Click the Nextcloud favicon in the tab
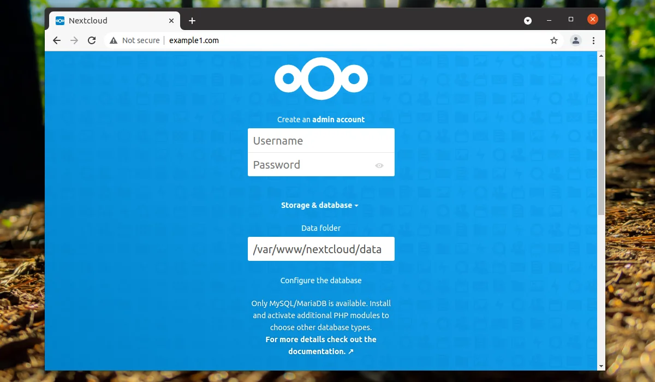Screen dimensions: 655x382 coord(60,21)
